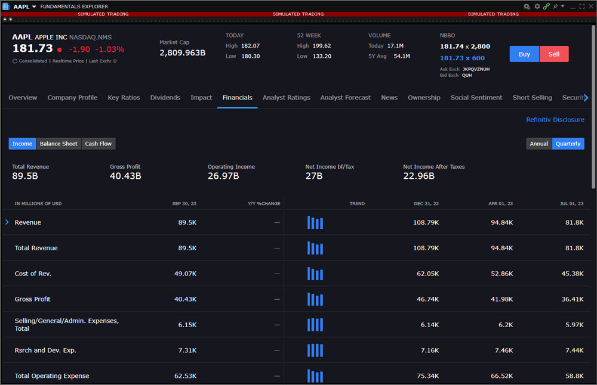
Task: Open the Impact tab
Action: click(x=201, y=98)
